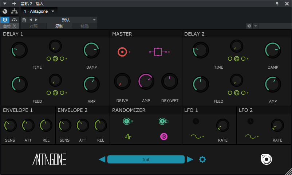Click the Delay 1 Damp knob
Screen dimensions: 292x175
coord(91,50)
